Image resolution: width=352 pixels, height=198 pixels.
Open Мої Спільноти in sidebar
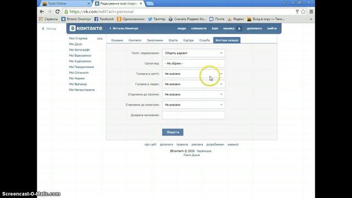79,73
